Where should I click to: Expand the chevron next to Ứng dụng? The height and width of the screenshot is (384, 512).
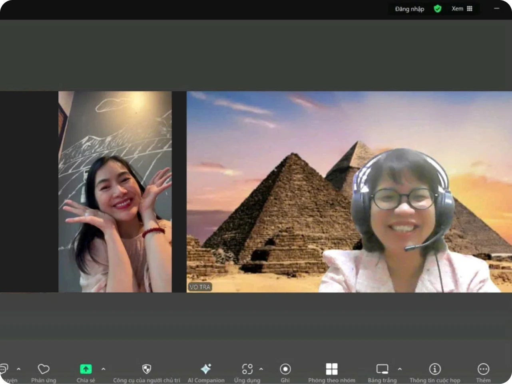261,369
